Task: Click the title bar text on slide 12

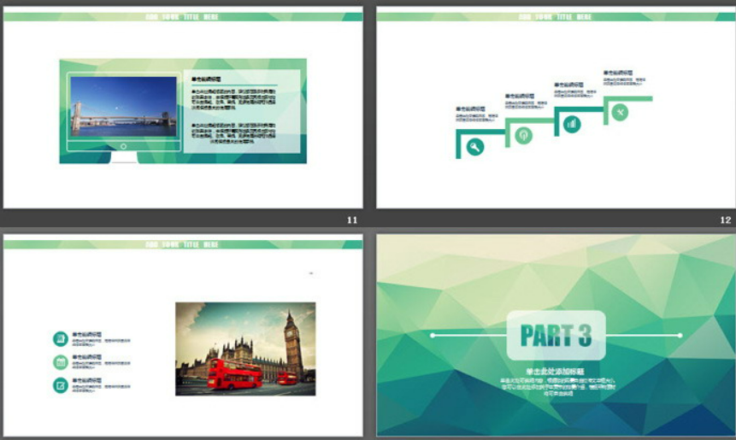Action: coord(556,16)
